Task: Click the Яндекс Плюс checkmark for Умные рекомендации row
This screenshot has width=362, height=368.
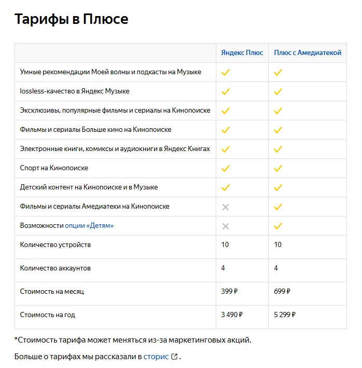Action: 226,73
